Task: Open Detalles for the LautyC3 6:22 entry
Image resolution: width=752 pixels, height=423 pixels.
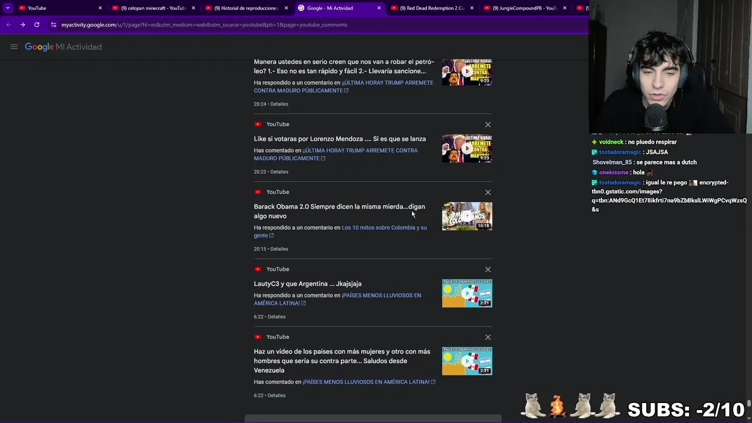Action: pos(276,317)
